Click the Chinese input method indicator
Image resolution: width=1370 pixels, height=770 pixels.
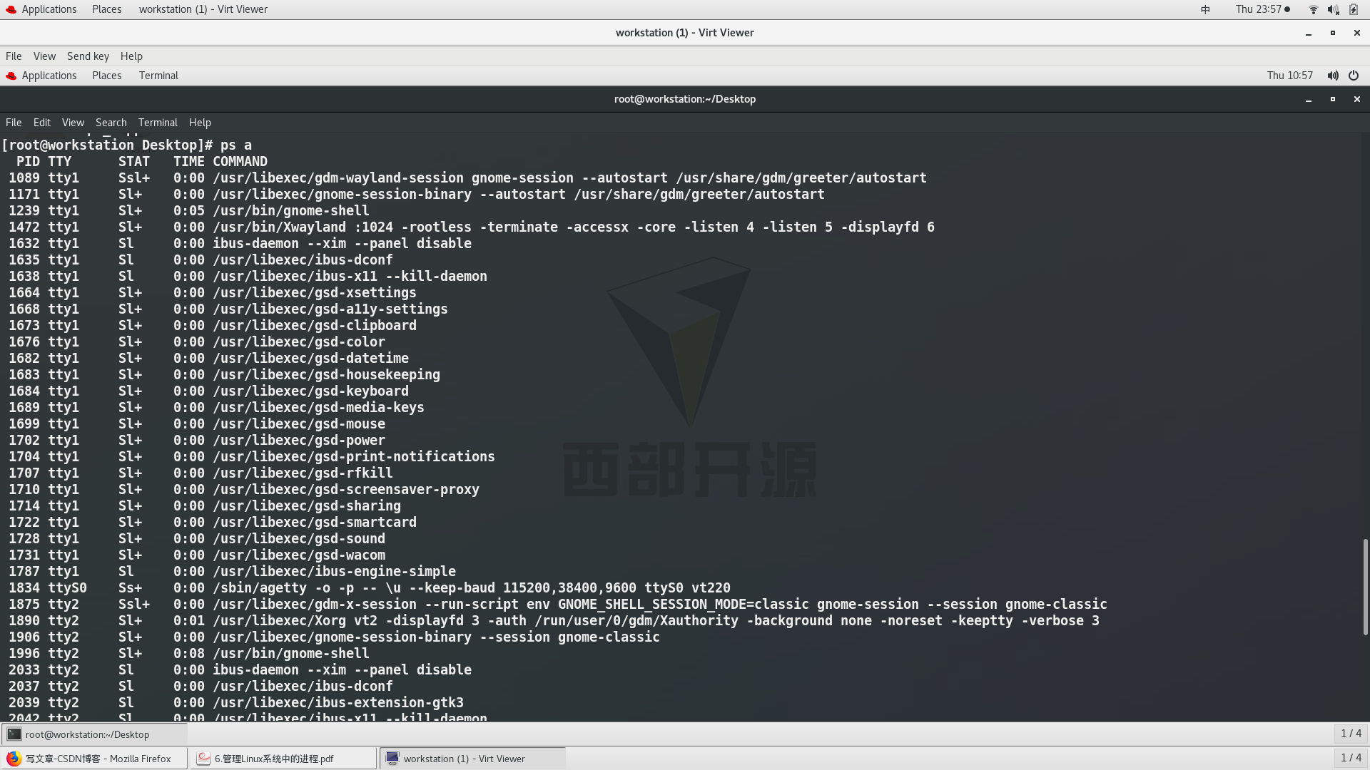(1205, 9)
